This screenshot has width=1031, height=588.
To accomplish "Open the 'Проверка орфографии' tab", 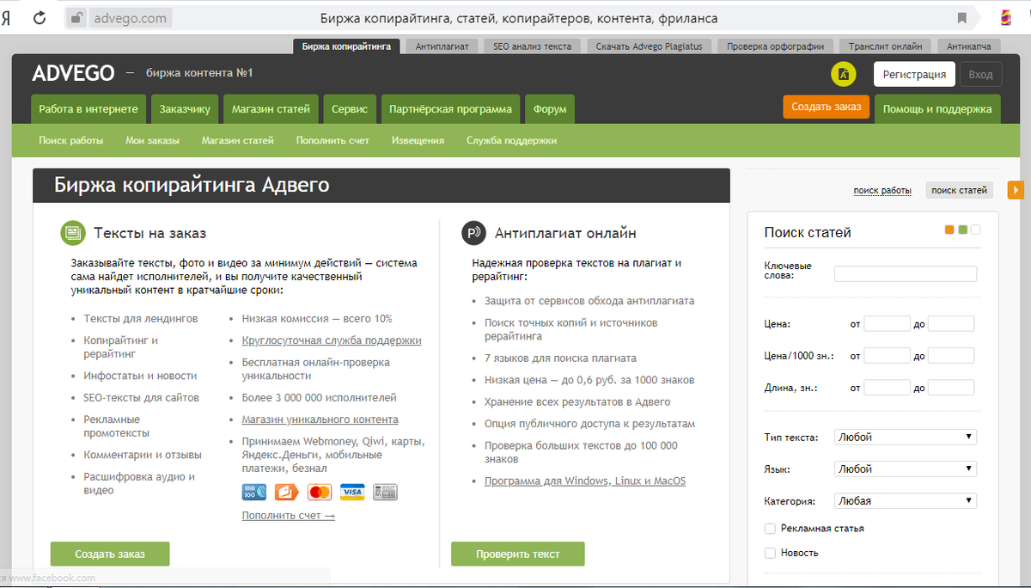I will click(775, 46).
